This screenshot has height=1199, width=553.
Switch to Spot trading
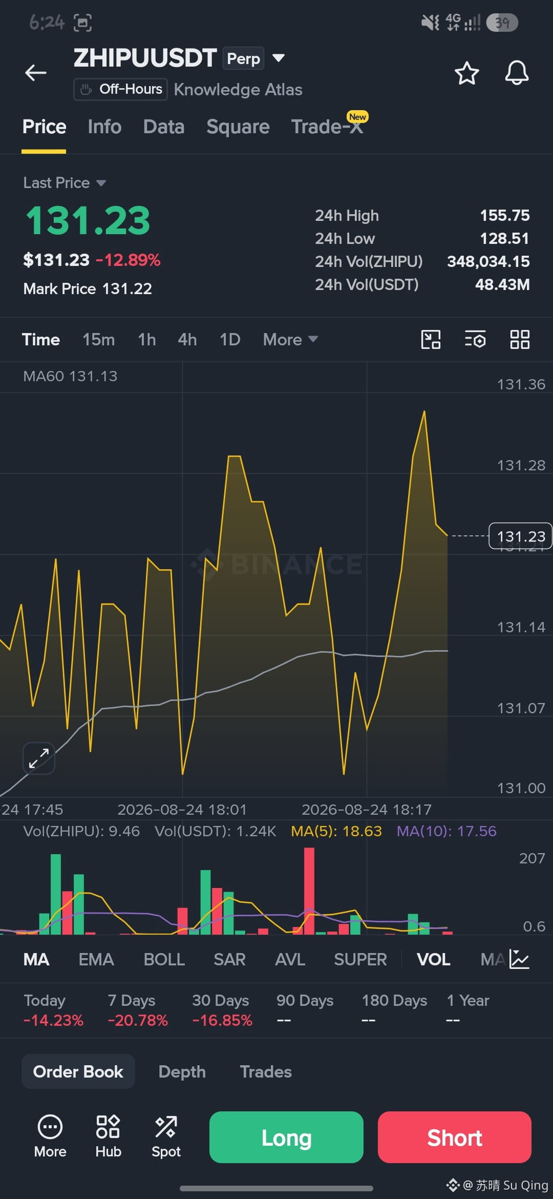[166, 1136]
